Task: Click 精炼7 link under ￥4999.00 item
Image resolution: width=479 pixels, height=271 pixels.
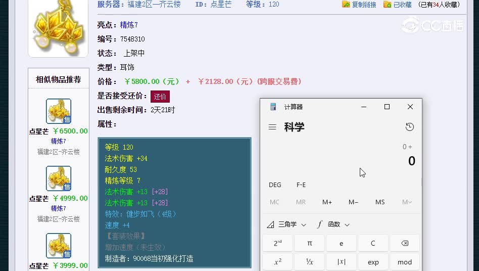Action: click(x=58, y=208)
